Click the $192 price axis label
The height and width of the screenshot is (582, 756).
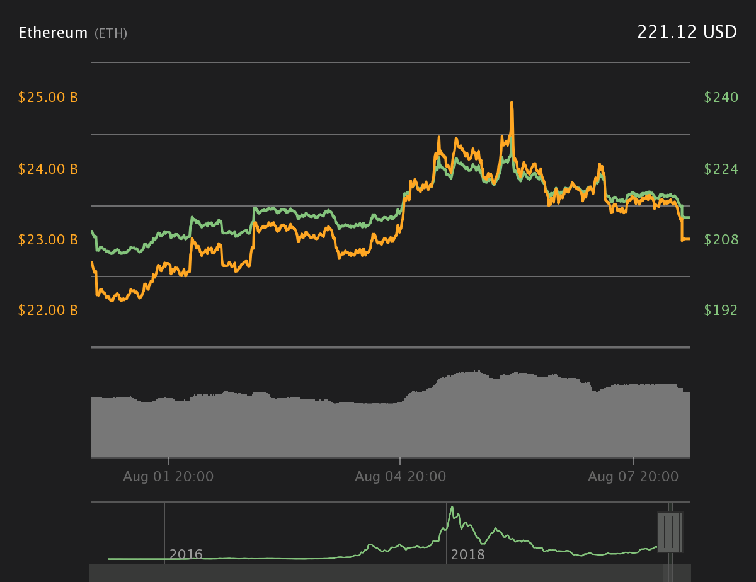[721, 310]
